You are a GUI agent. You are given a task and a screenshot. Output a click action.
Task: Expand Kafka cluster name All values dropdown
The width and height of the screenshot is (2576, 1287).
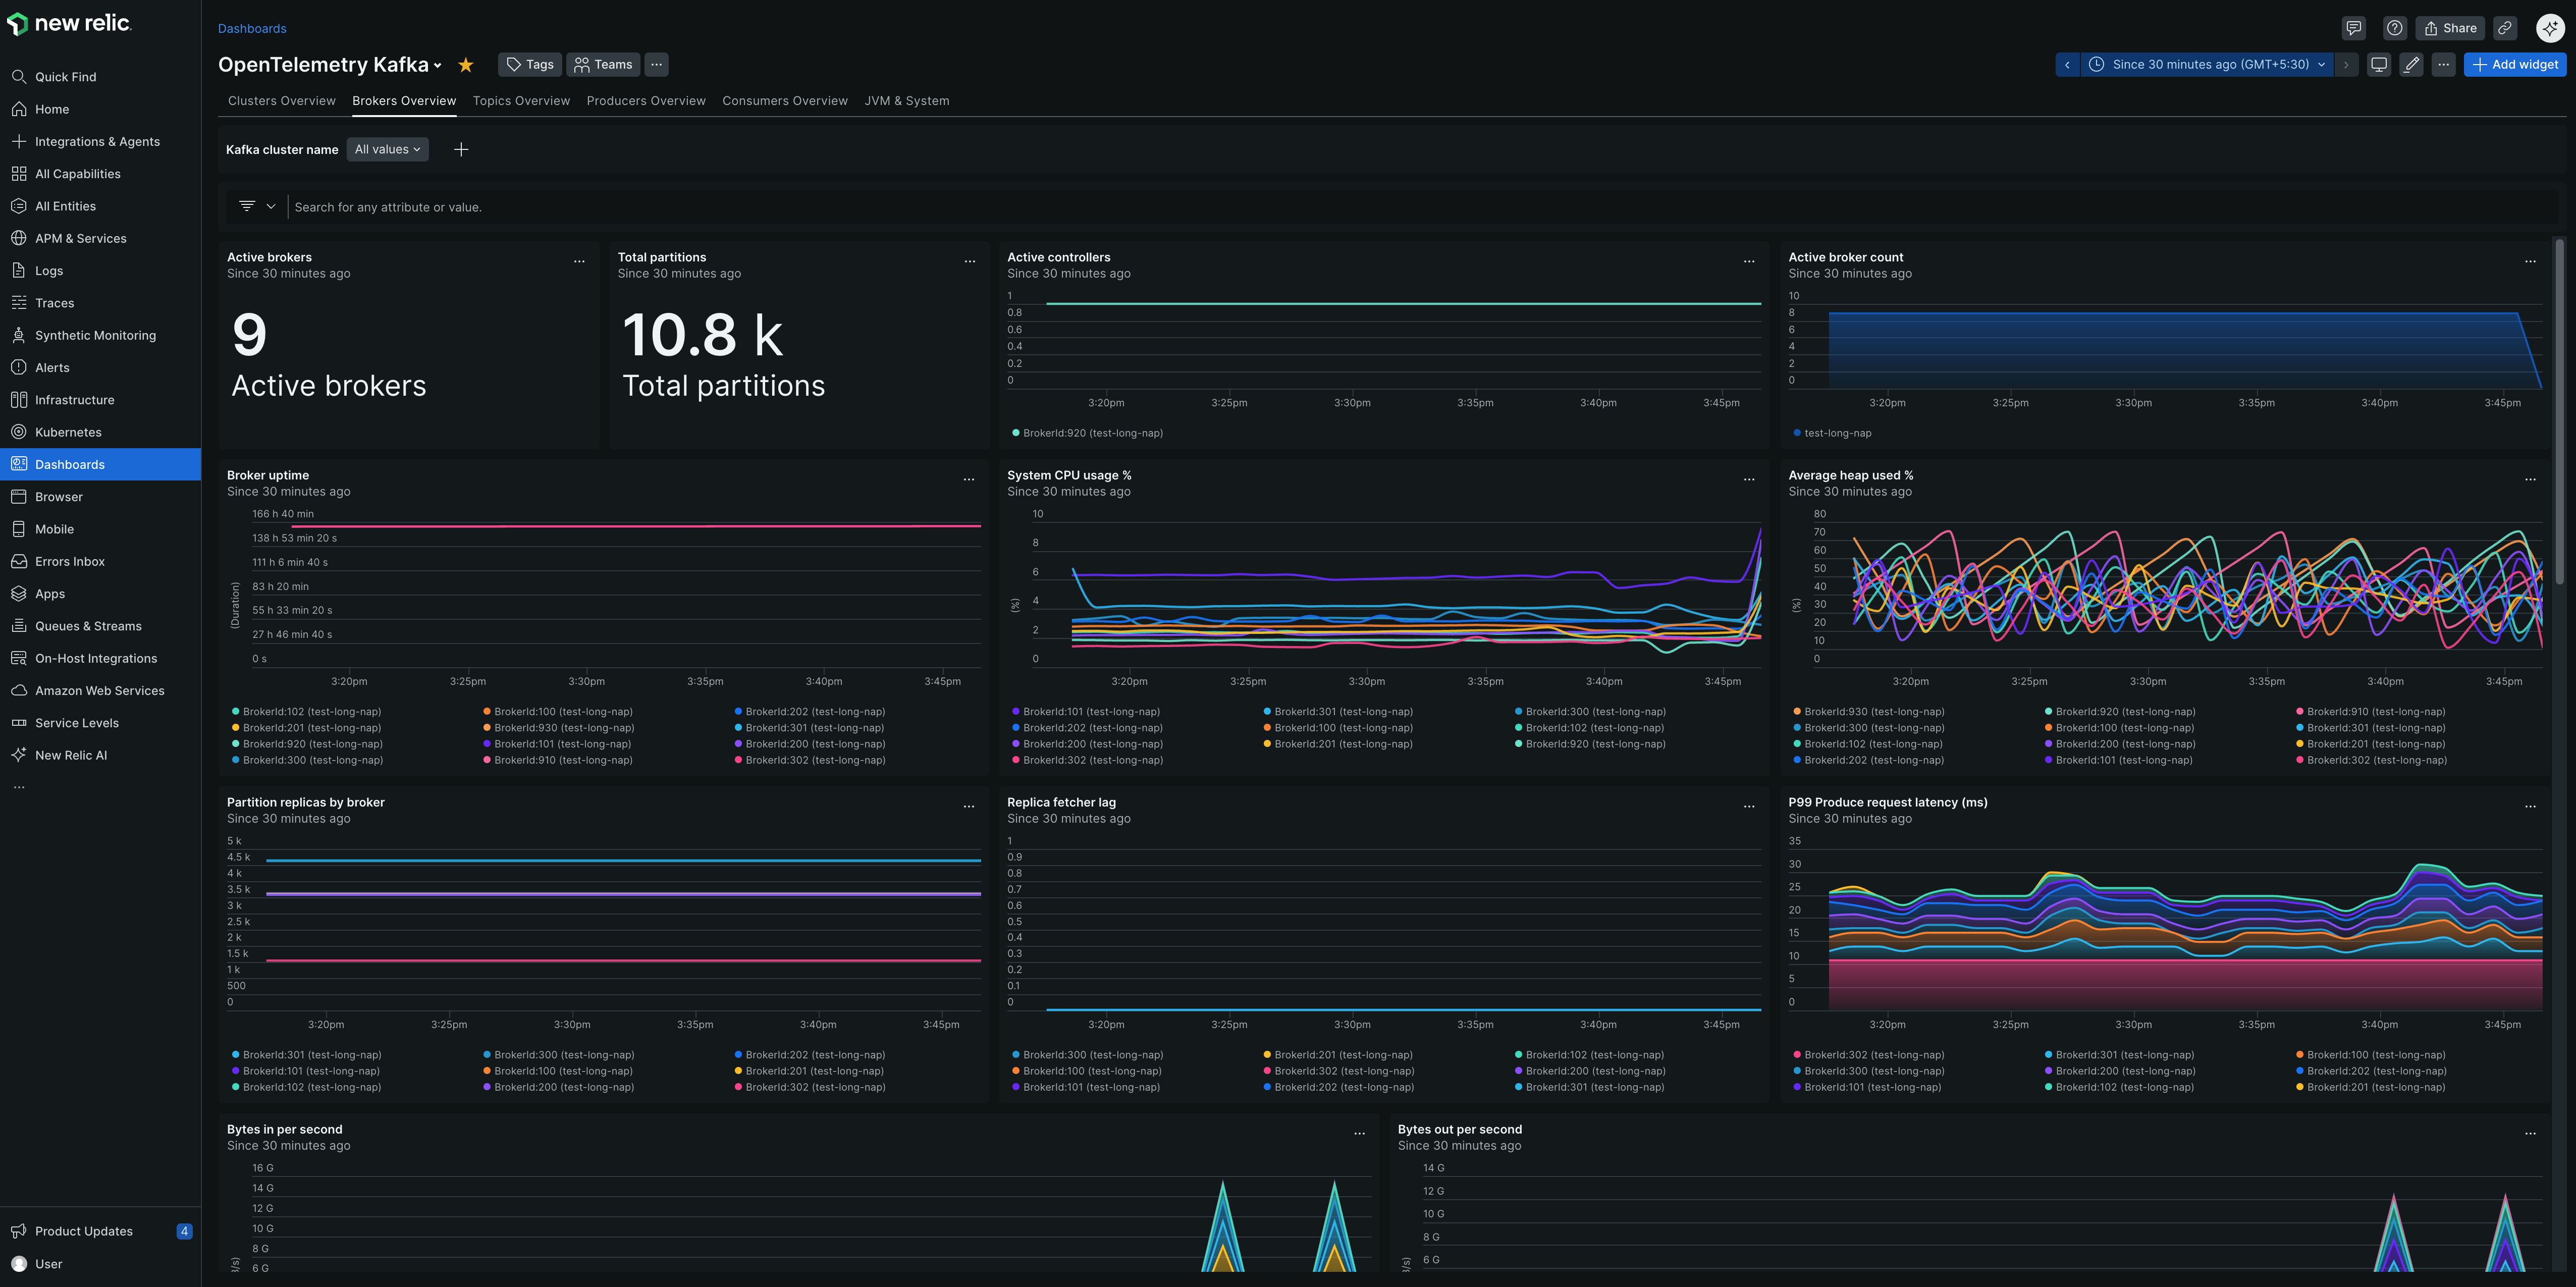[388, 149]
